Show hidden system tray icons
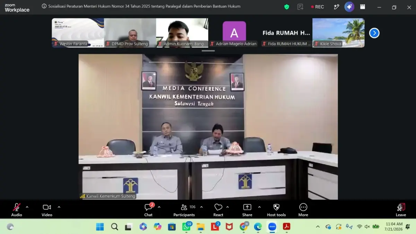This screenshot has width=416, height=234. click(318, 227)
